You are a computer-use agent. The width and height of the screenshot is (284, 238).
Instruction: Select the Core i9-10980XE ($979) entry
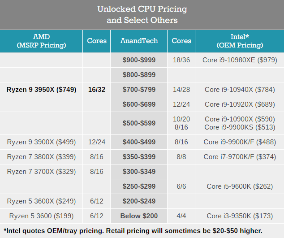coord(239,60)
